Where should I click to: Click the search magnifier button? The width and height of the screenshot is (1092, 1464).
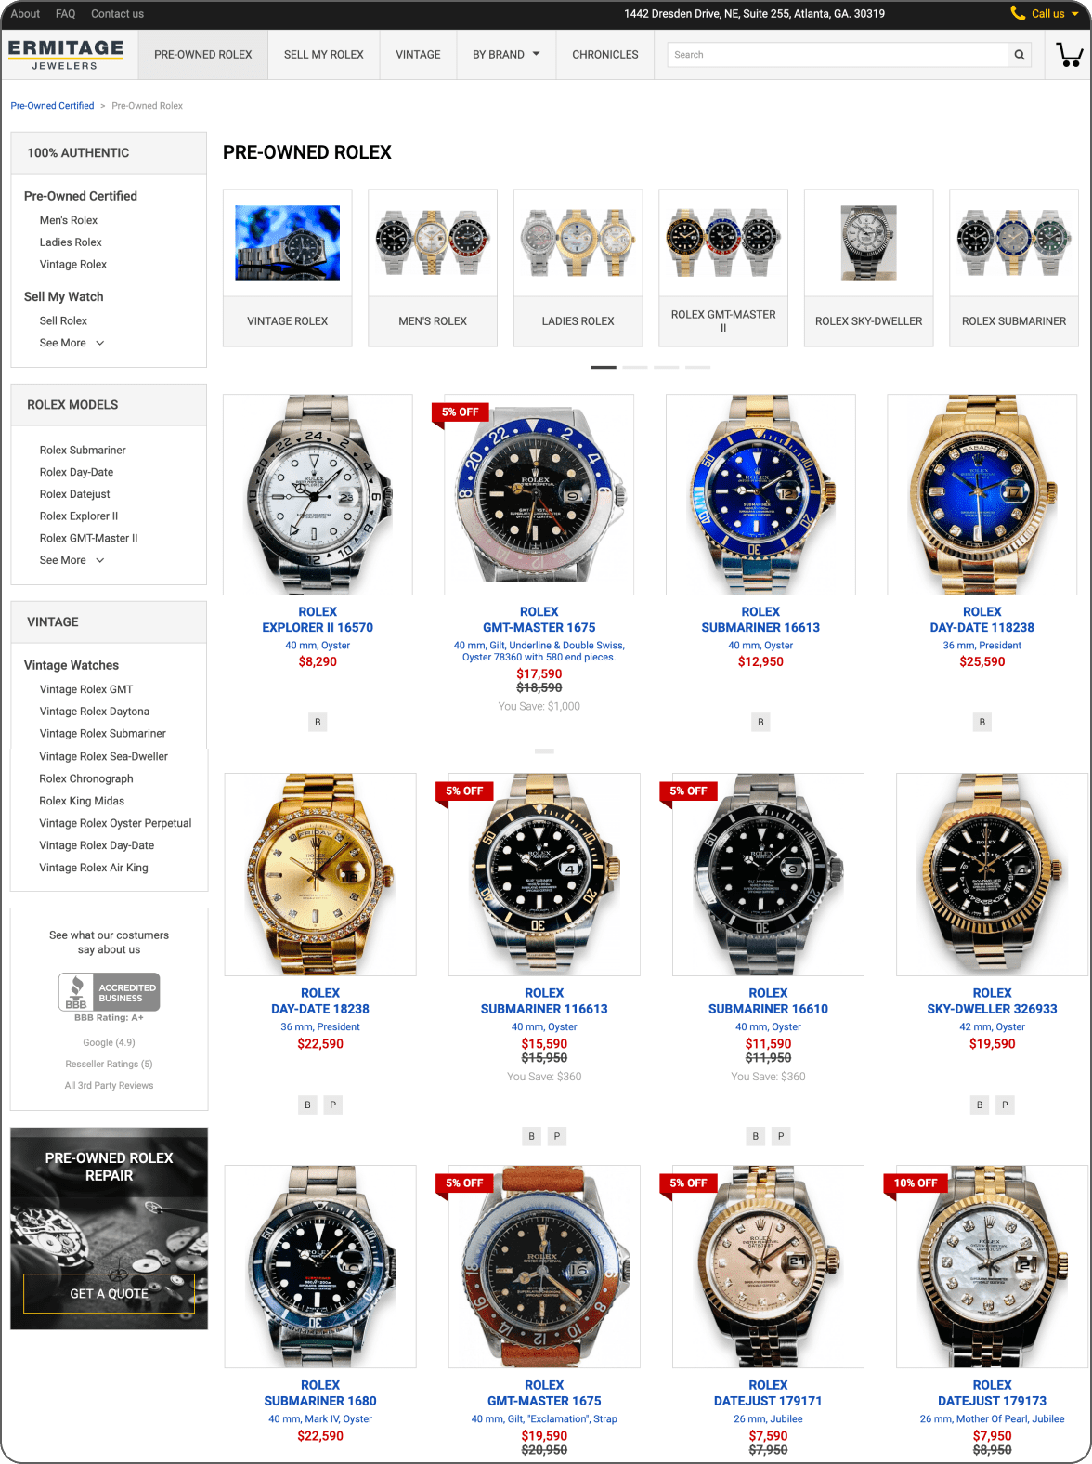(1020, 55)
